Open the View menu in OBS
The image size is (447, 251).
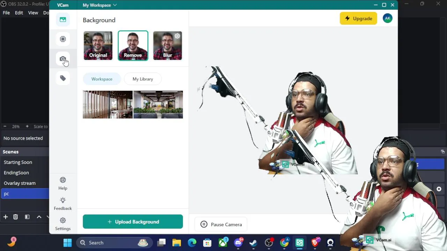[x=33, y=13]
